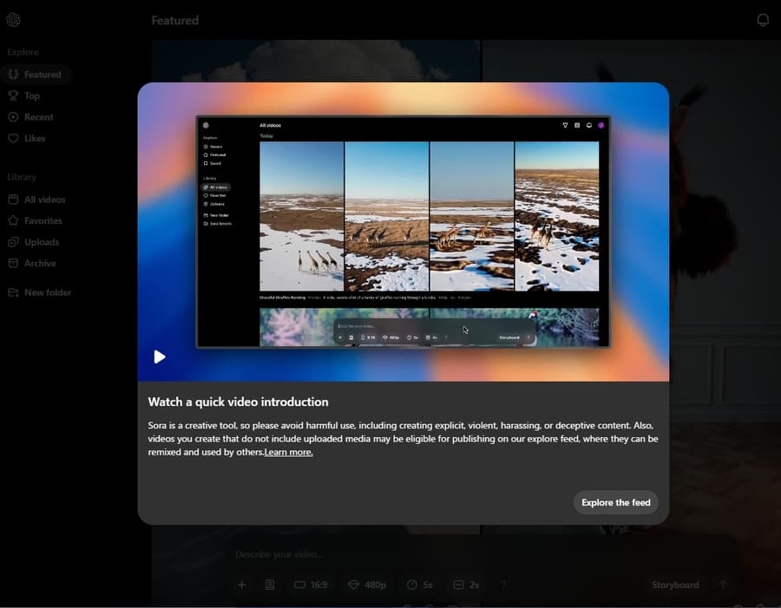
Task: Select Featured in the sidebar
Action: [36, 75]
